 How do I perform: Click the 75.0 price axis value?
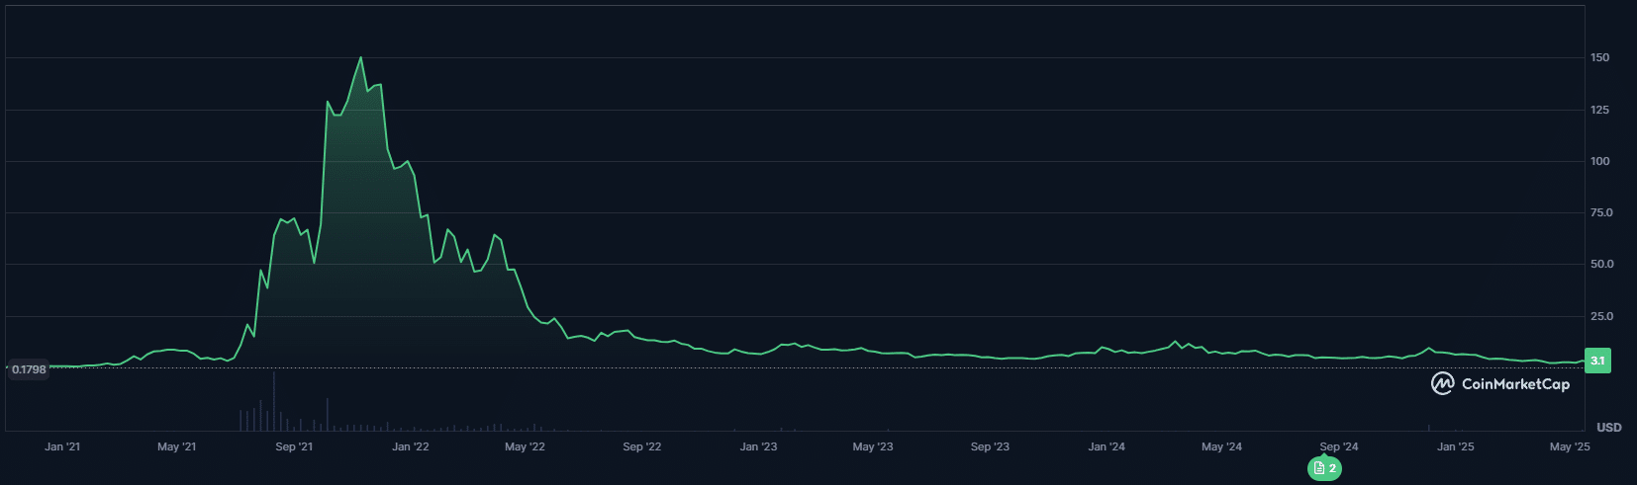pos(1601,212)
